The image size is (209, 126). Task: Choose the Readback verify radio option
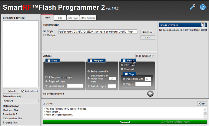[122, 69]
